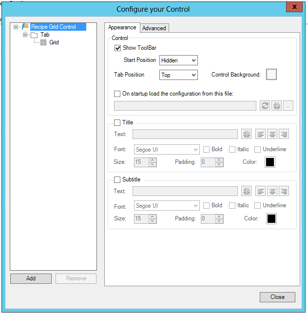The height and width of the screenshot is (315, 308).
Task: Right-align the Subtitle text
Action: point(284,191)
